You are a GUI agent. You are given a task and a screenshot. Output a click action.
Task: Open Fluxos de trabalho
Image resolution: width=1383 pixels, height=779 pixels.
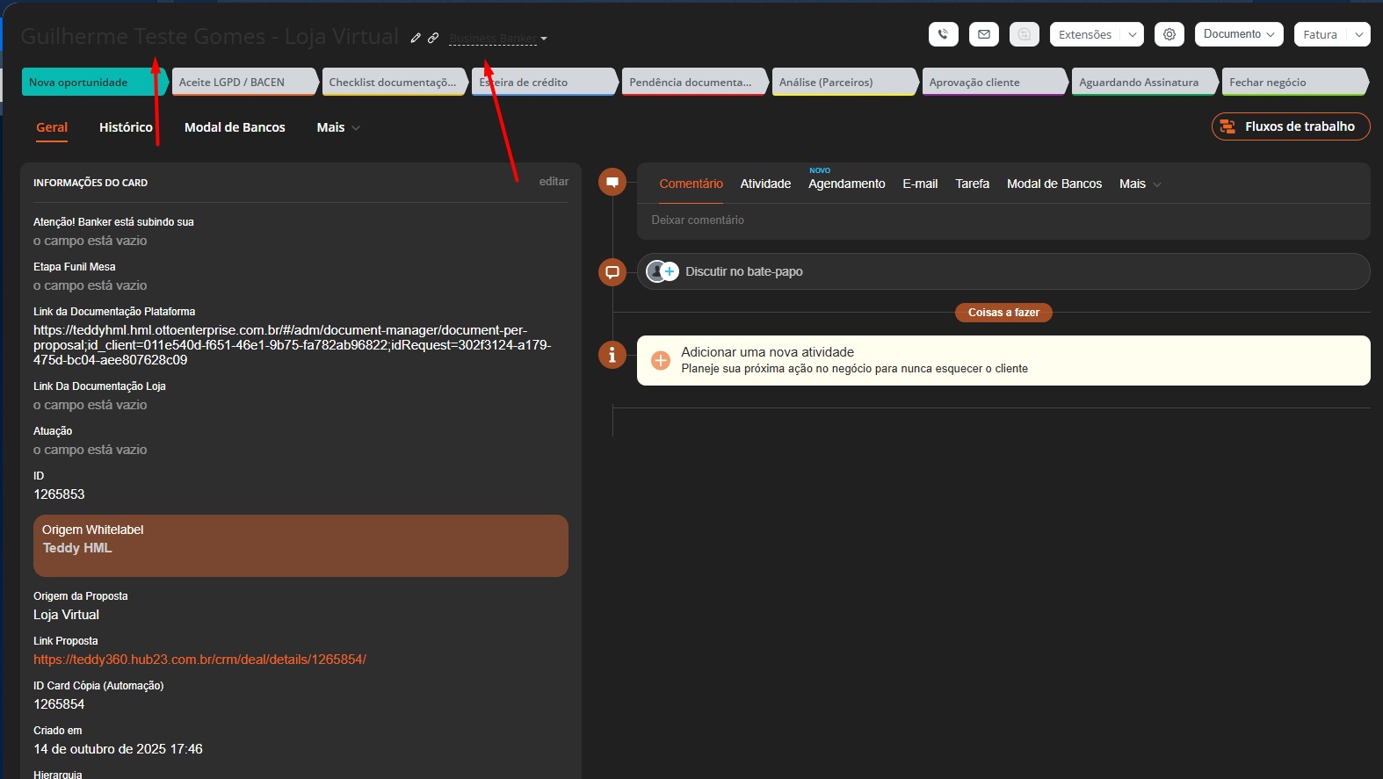(x=1290, y=126)
